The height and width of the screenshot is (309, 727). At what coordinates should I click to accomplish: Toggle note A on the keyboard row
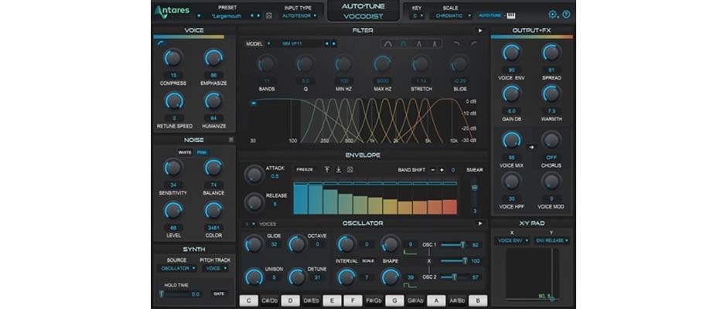point(436,301)
